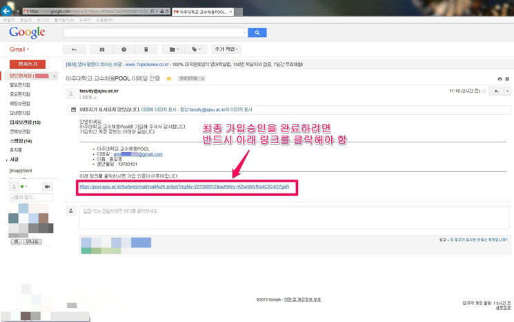Viewport: 514px width, 322px height.
Task: Open the 전체보관함 all mail folder
Action: [x=20, y=131]
